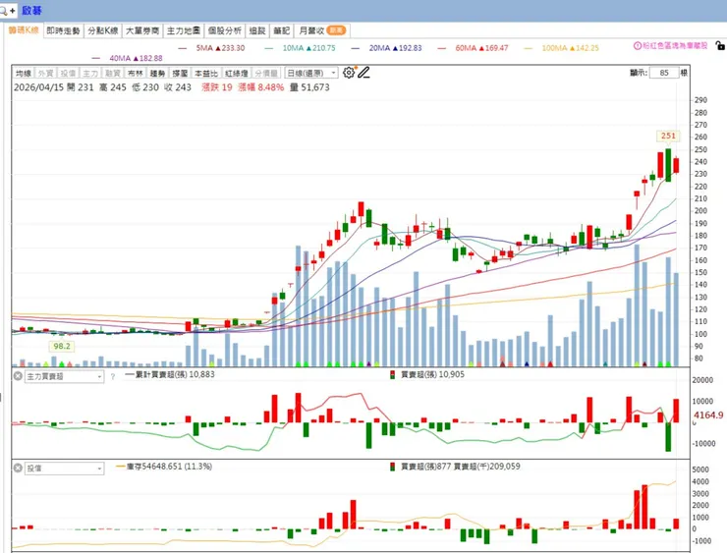Open the question mark help for 主力買賣超

click(113, 377)
